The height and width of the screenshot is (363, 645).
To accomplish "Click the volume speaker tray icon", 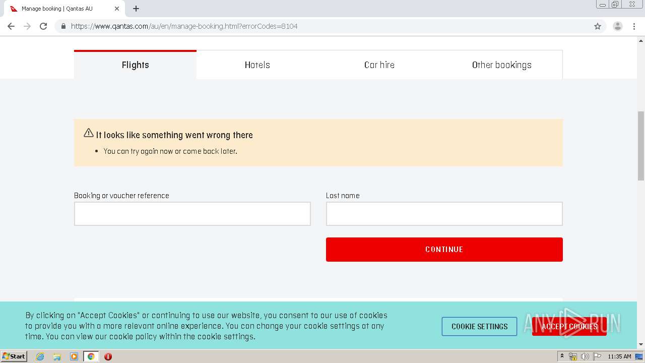I will click(x=585, y=356).
